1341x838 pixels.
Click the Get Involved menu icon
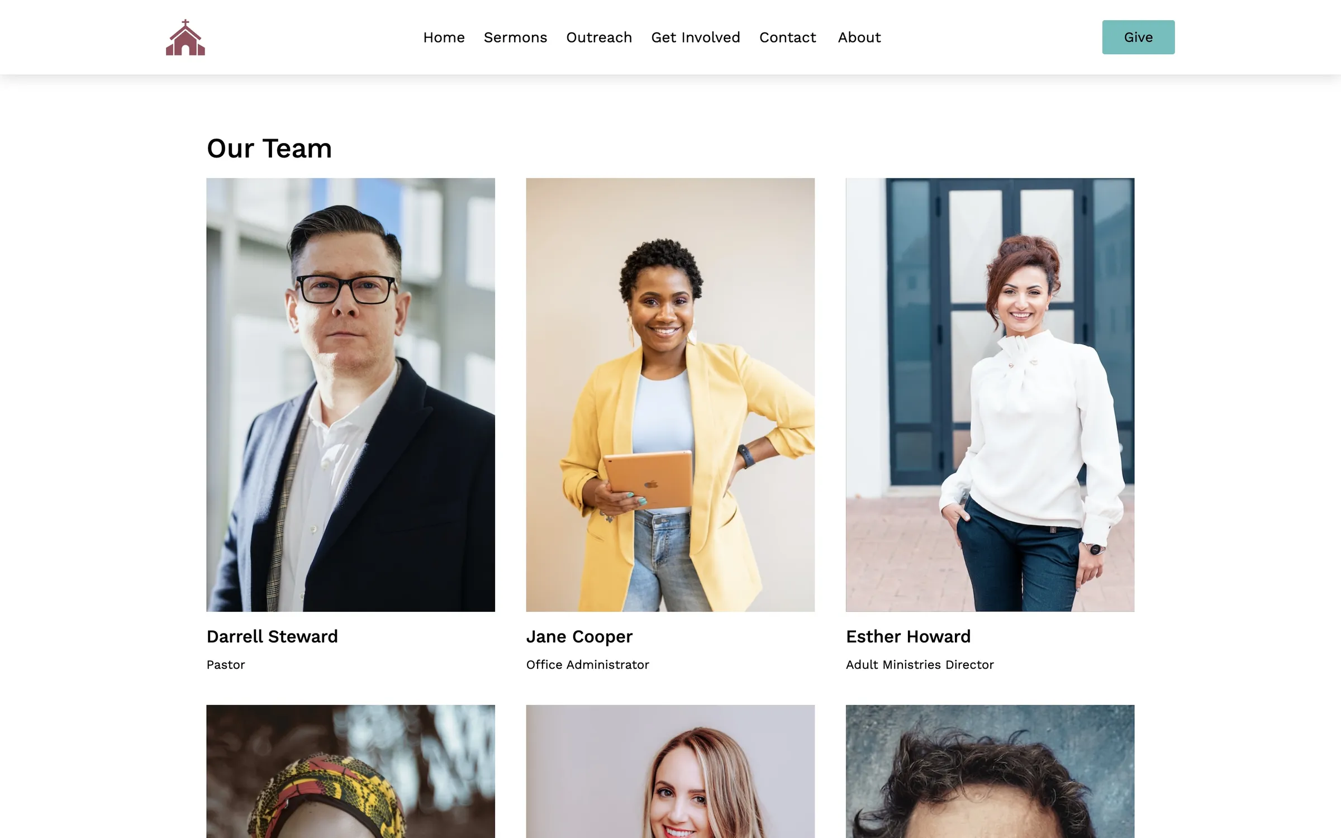[695, 37]
